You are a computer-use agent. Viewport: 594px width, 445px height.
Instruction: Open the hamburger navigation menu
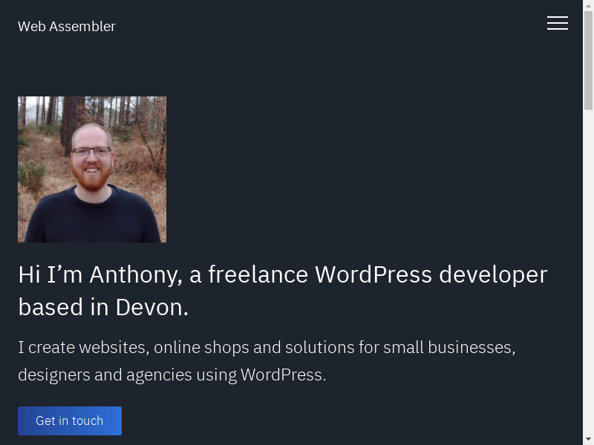(558, 23)
